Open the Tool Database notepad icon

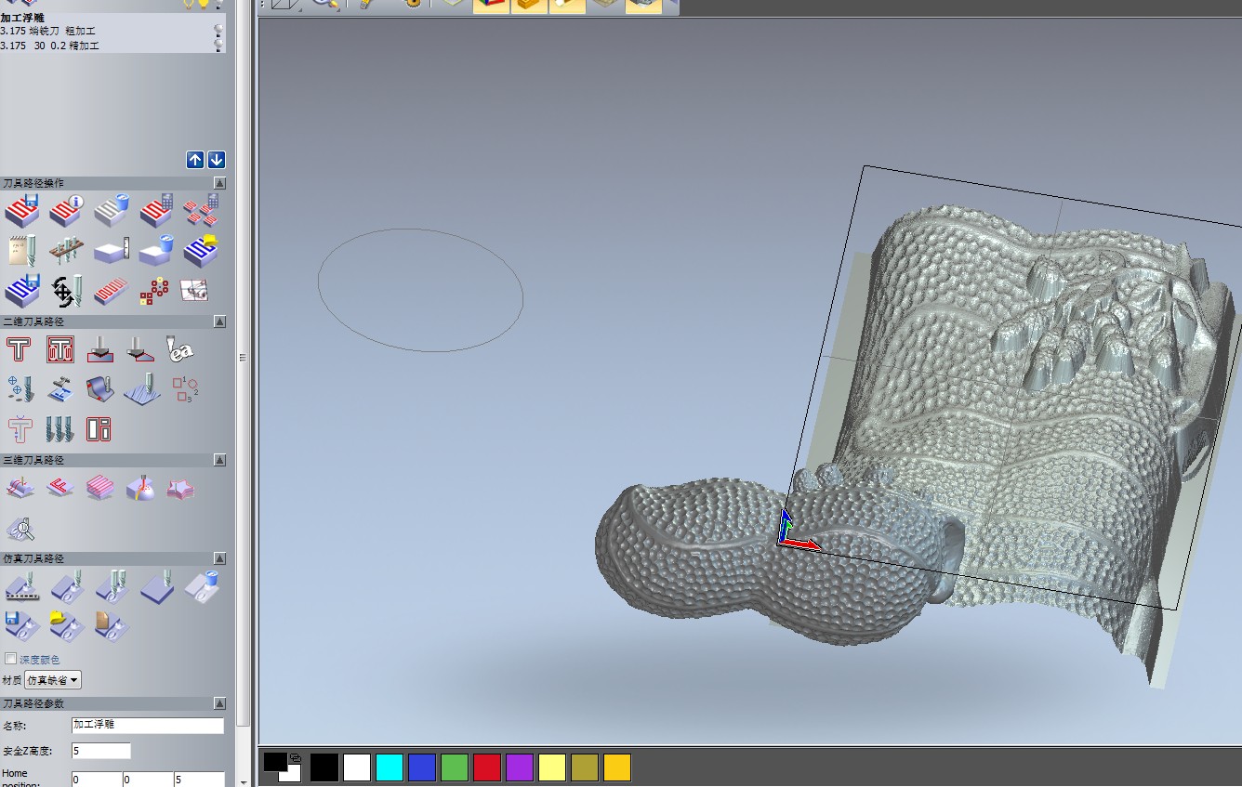21,251
